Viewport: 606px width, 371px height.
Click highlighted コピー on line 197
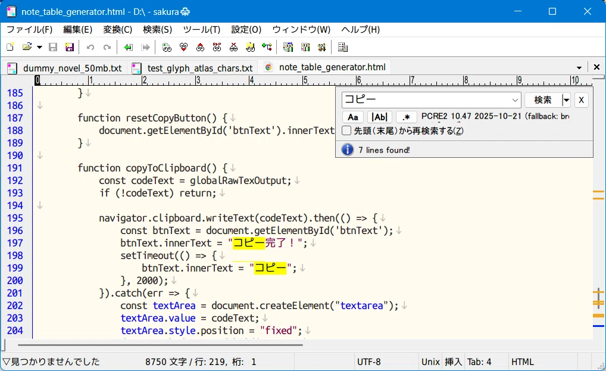pyautogui.click(x=249, y=243)
